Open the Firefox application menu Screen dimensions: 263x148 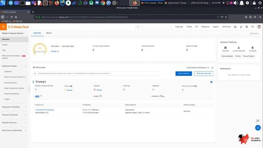[260, 17]
